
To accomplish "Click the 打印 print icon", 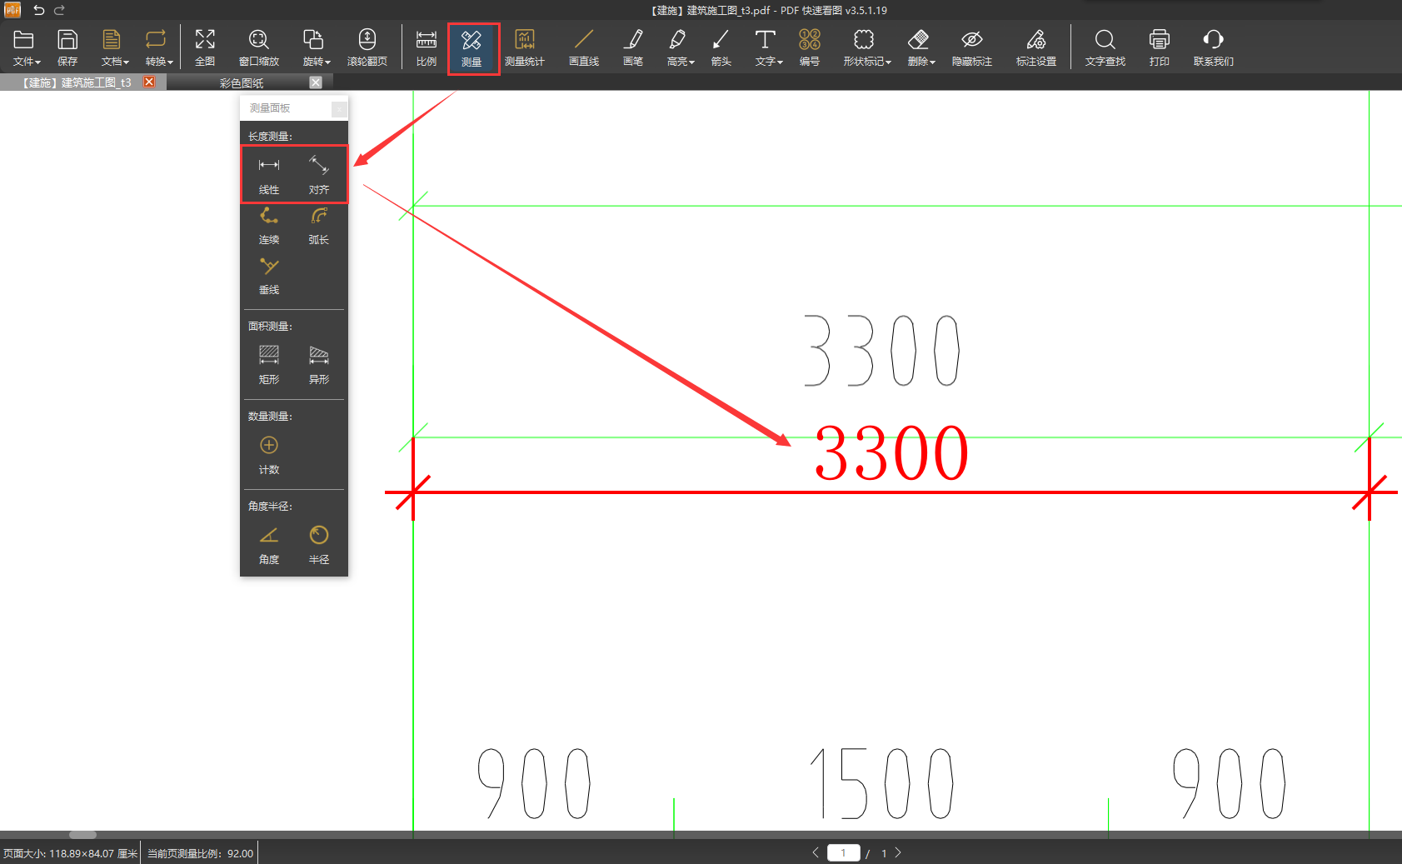I will coord(1160,48).
